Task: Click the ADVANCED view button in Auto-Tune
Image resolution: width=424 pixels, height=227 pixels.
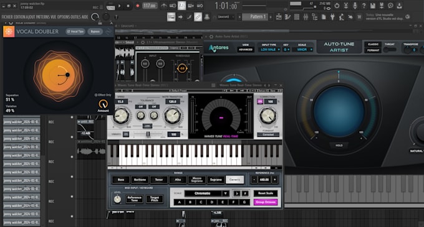Action: click(246, 50)
